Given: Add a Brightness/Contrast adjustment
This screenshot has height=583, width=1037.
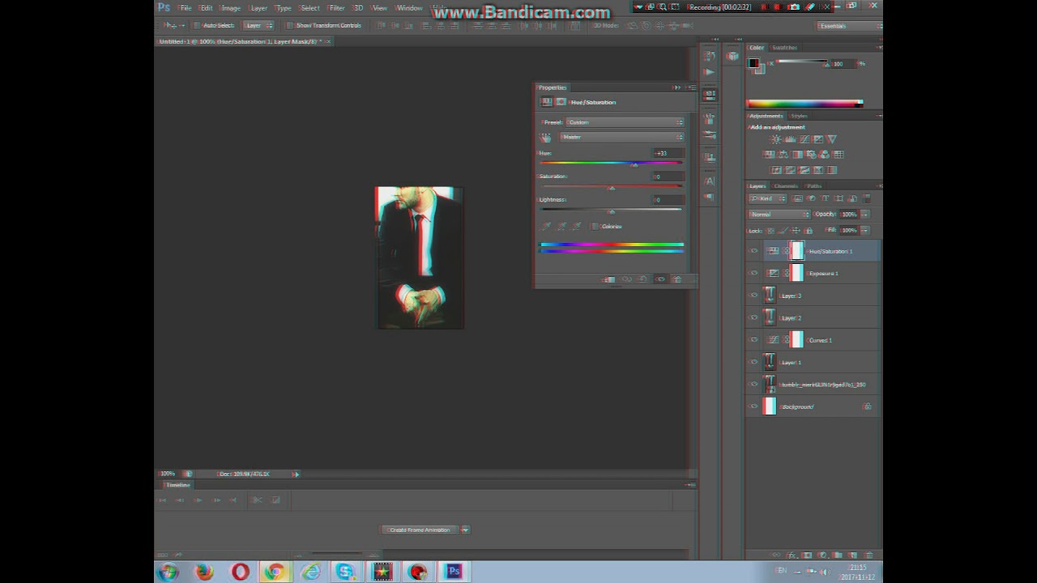Looking at the screenshot, I should [x=775, y=139].
